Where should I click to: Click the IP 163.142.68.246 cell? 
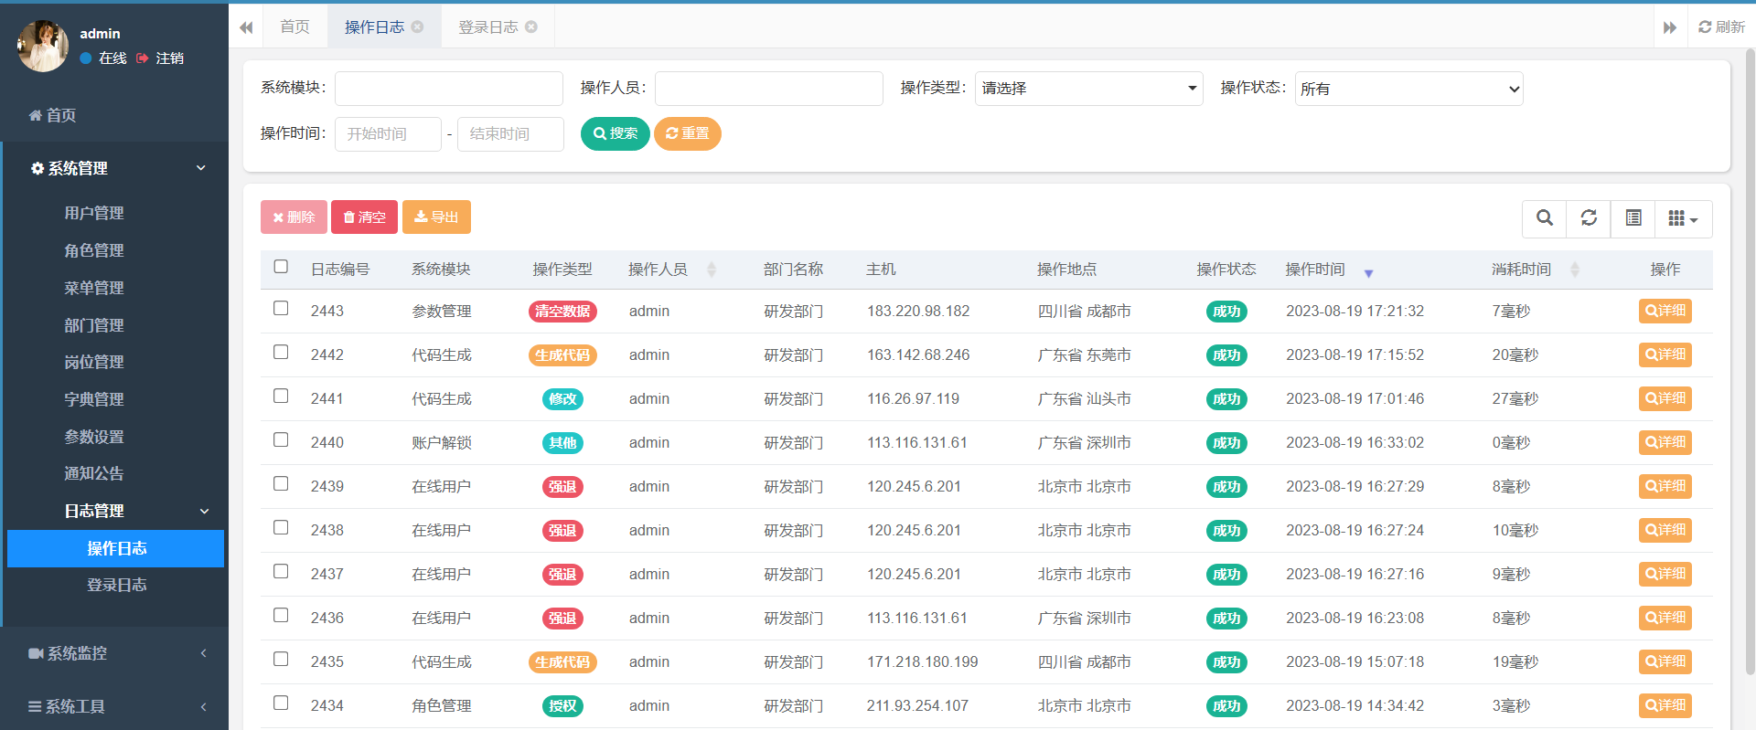pos(918,354)
